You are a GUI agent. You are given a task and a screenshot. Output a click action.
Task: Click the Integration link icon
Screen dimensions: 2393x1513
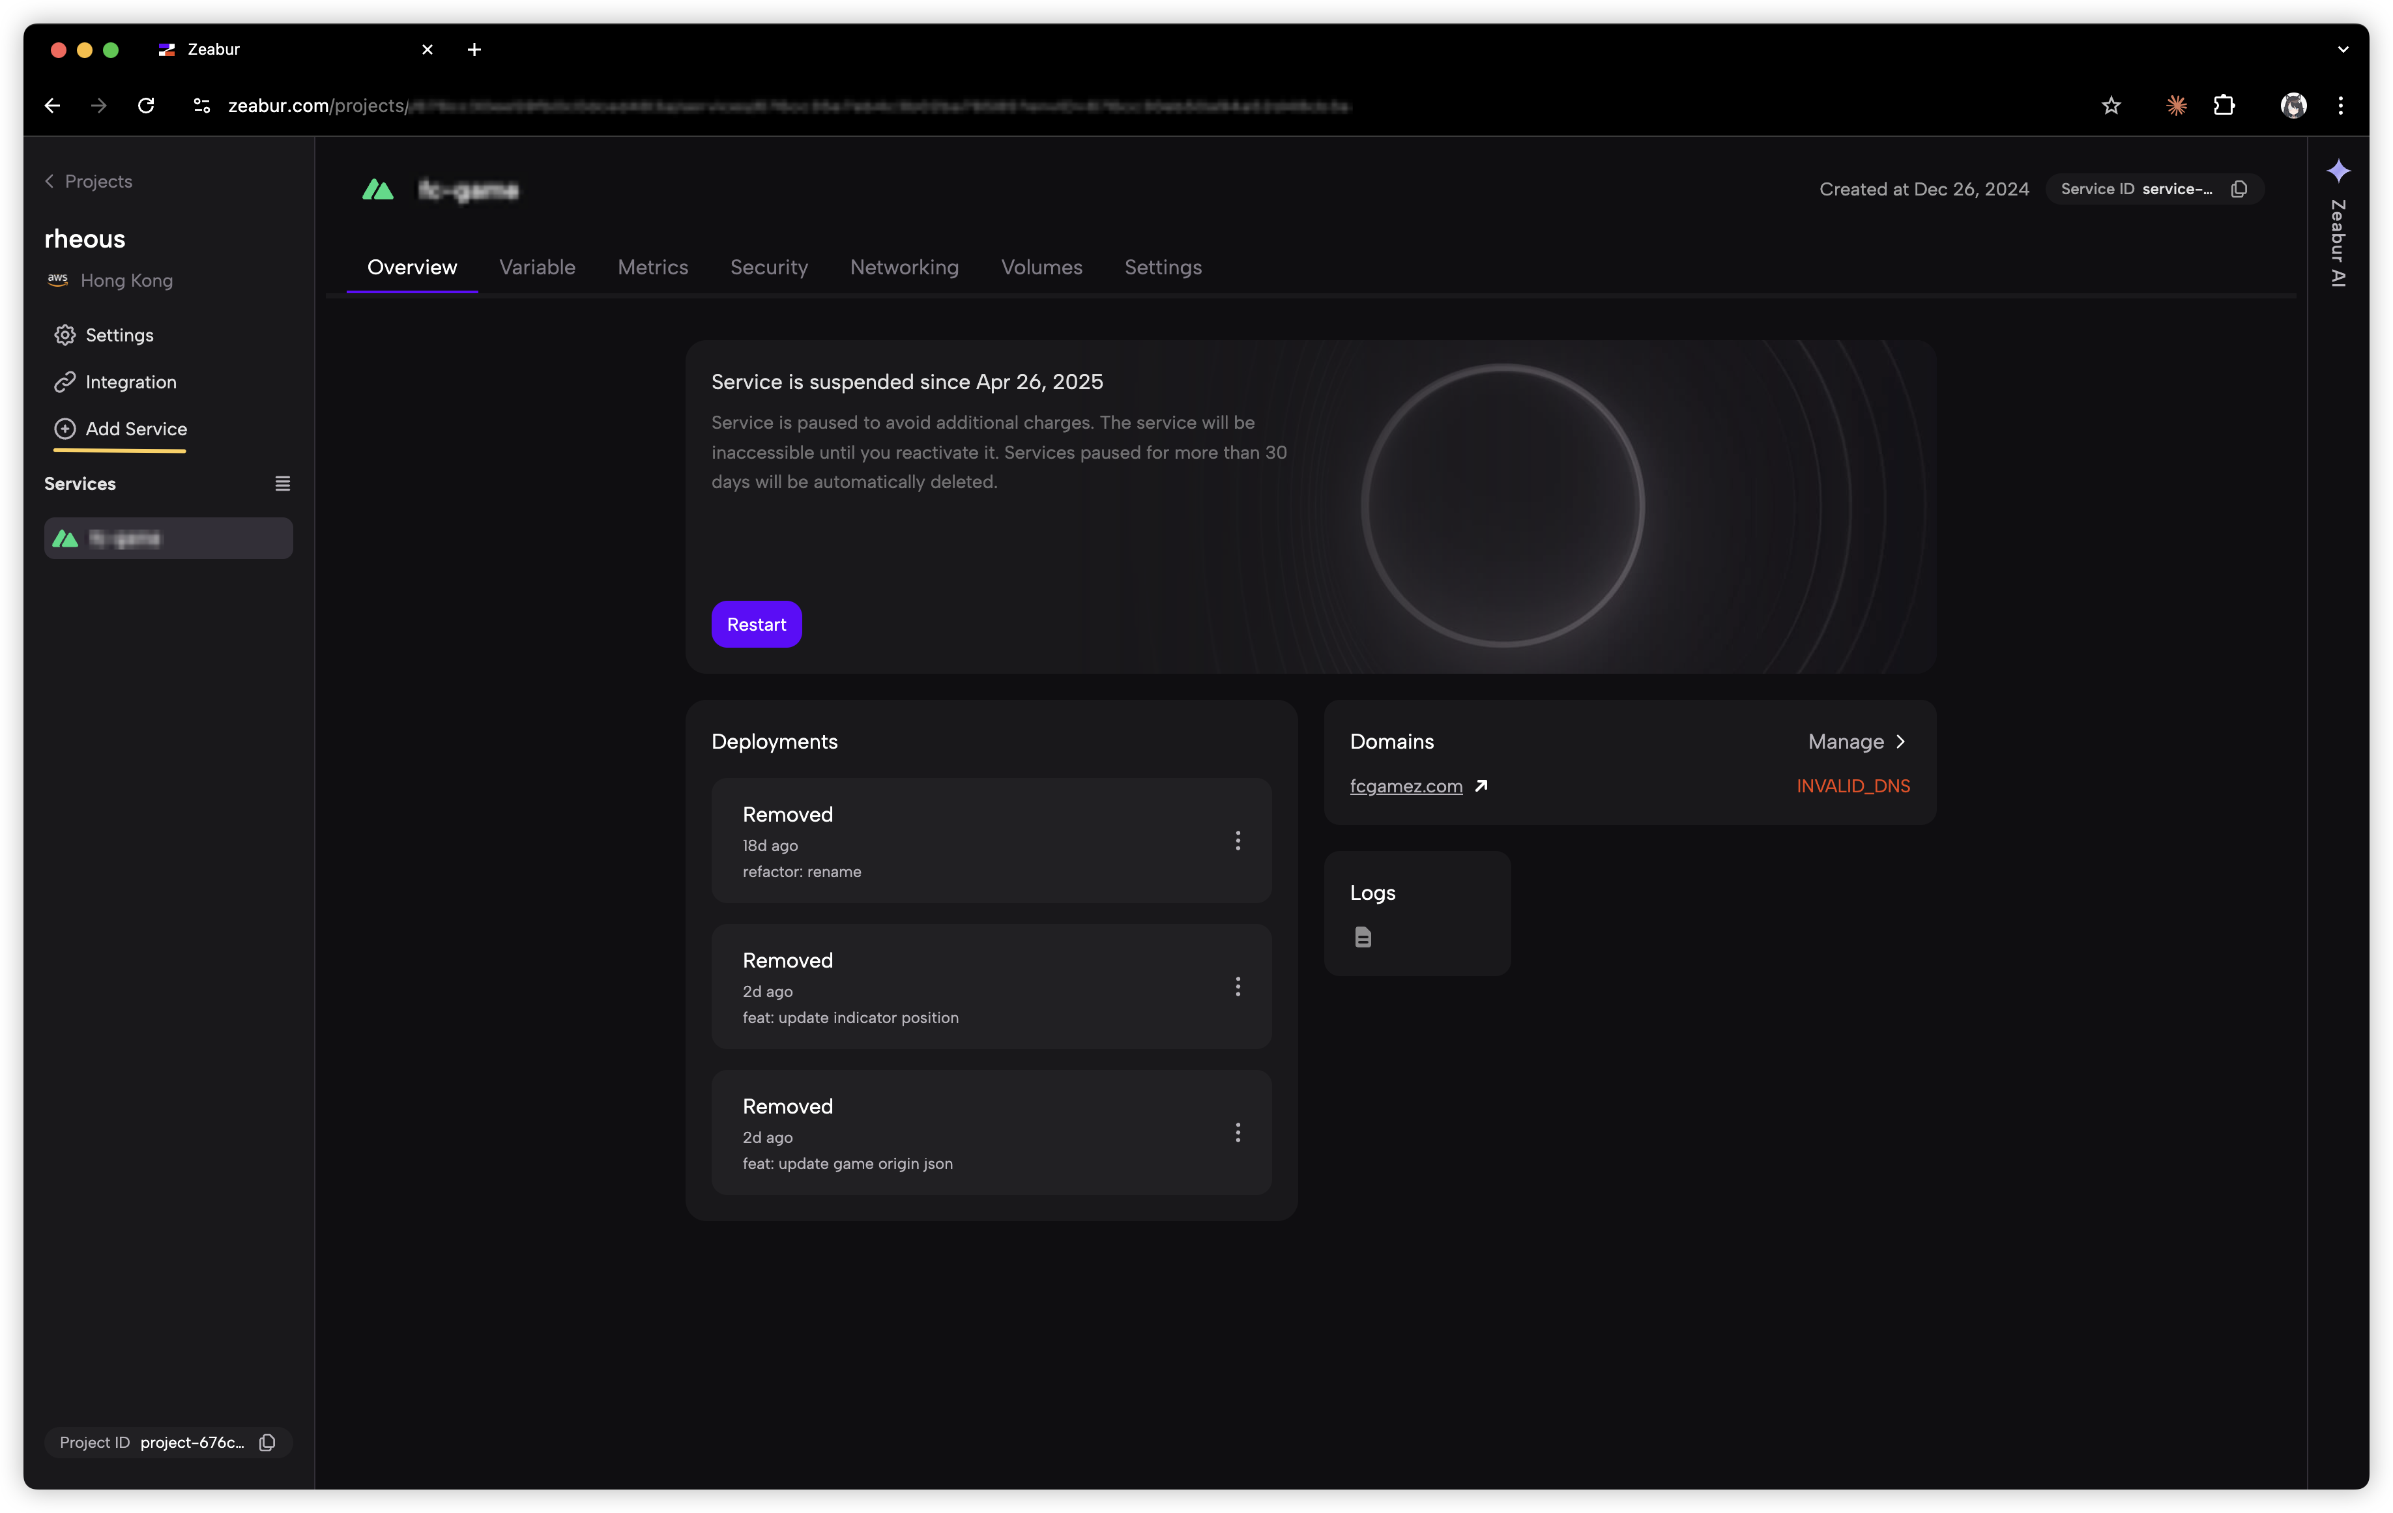(65, 381)
